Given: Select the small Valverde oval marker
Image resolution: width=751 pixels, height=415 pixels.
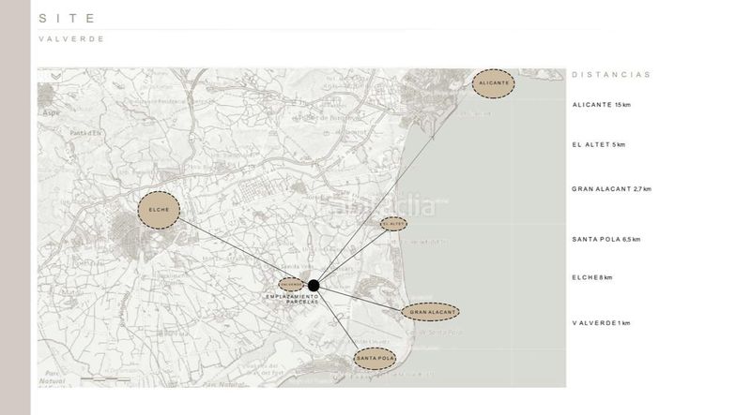Looking at the screenshot, I should (x=291, y=285).
